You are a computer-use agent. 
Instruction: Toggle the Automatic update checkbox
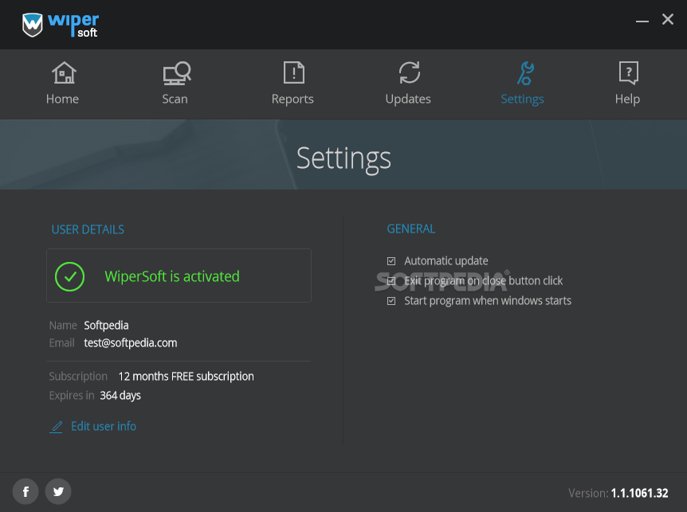pyautogui.click(x=391, y=261)
